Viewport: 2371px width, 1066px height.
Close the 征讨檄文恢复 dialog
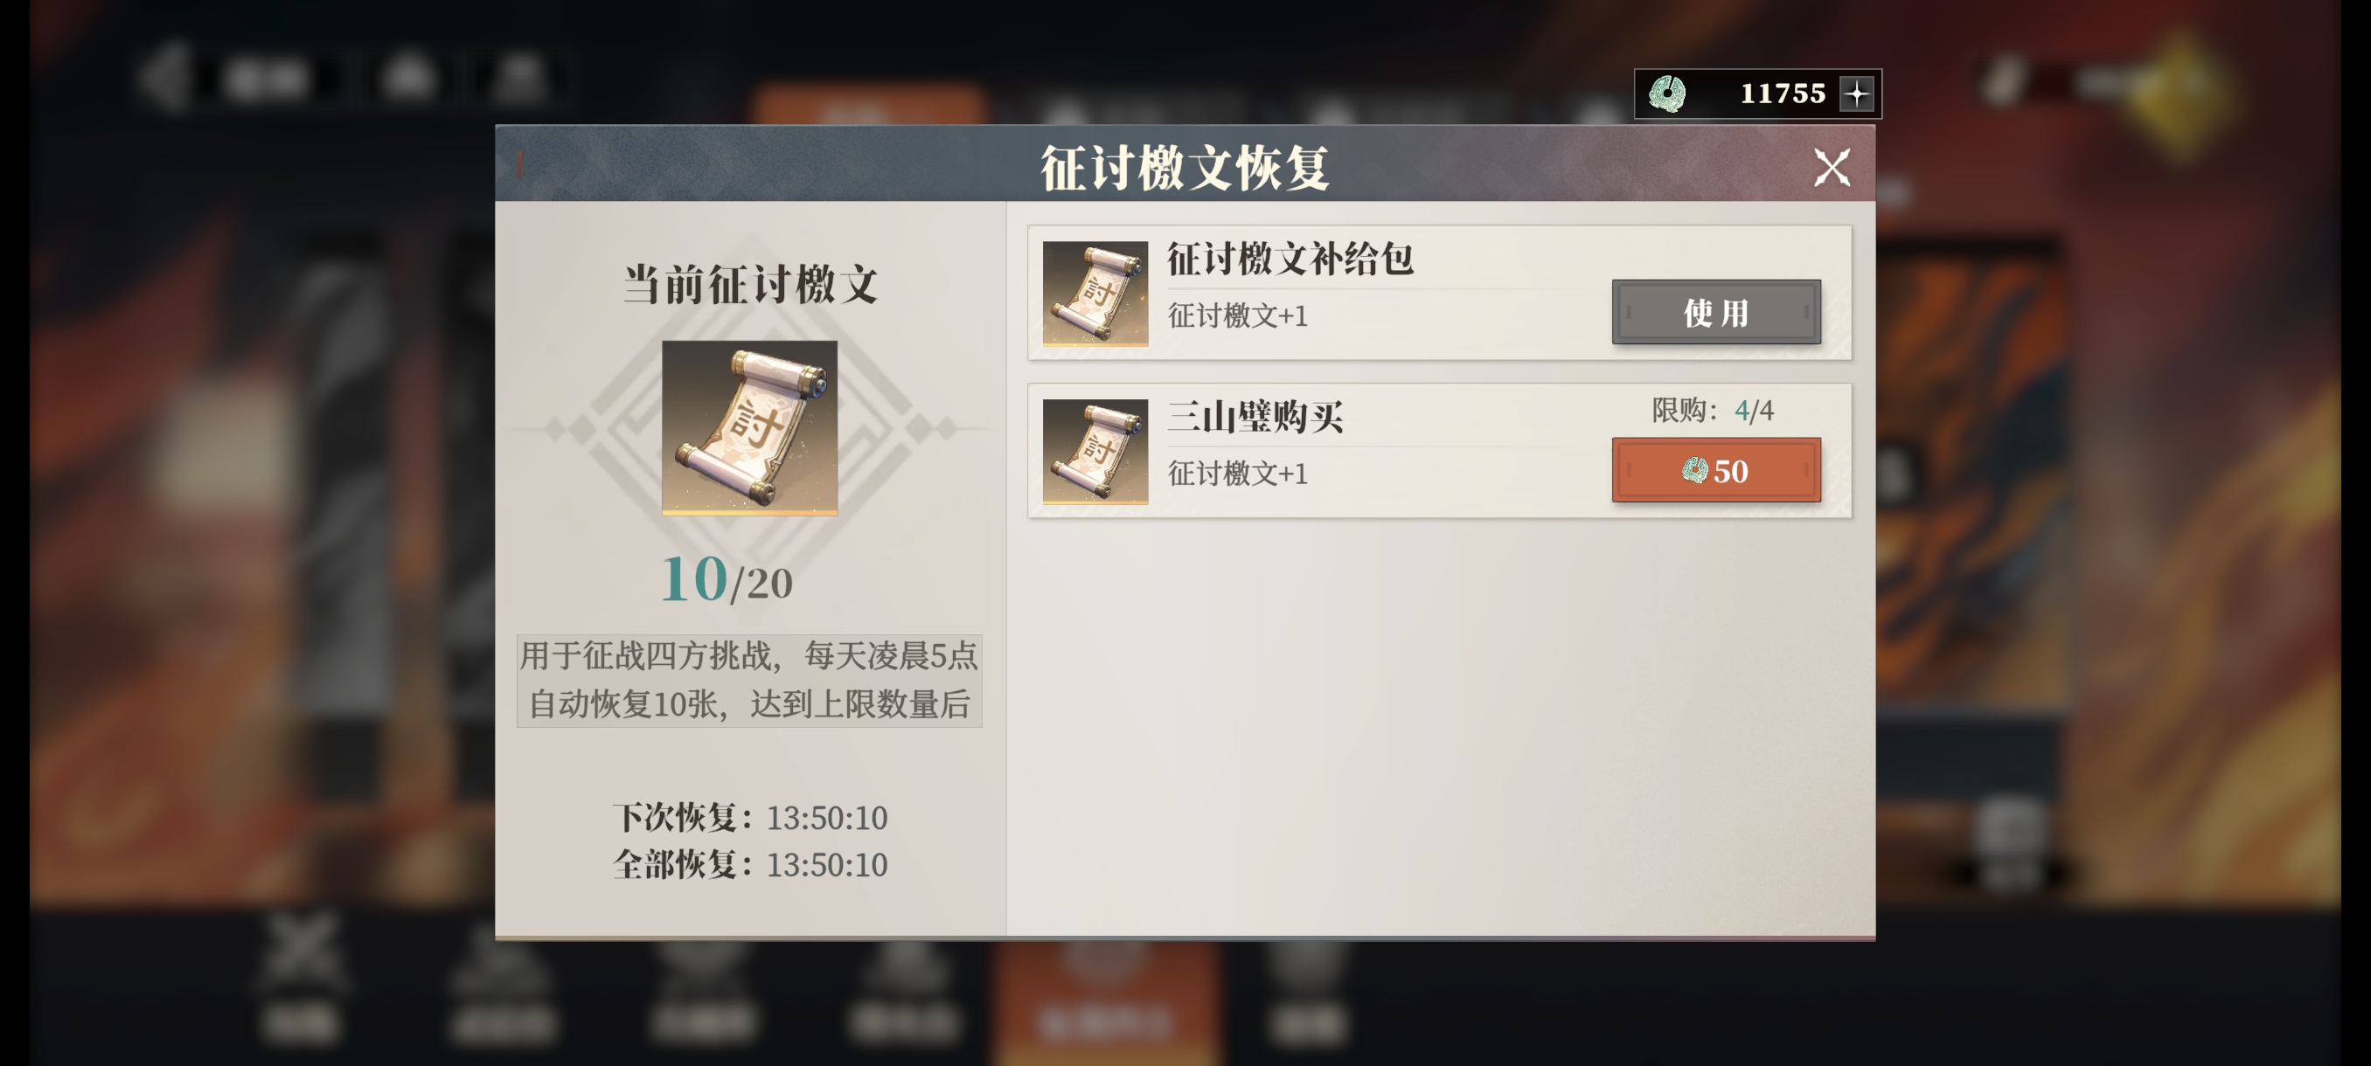[1832, 168]
